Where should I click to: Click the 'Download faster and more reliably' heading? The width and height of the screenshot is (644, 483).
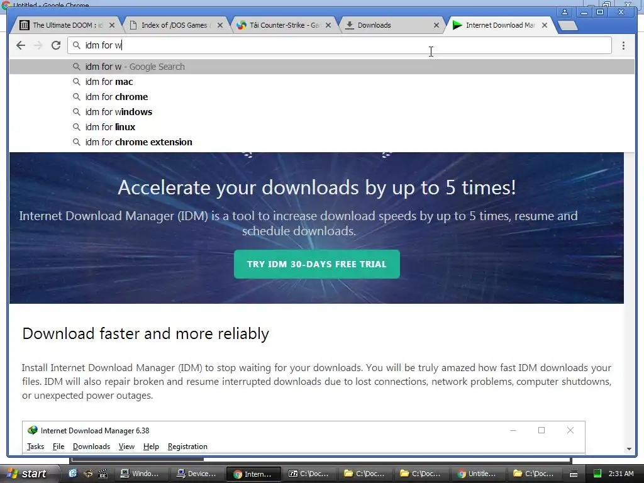[146, 333]
